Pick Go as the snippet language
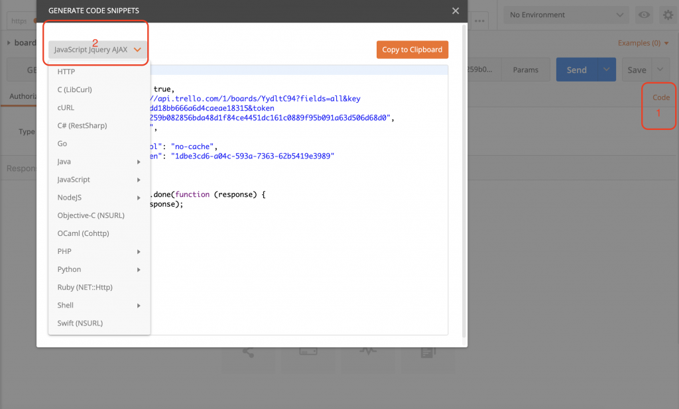 [62, 143]
